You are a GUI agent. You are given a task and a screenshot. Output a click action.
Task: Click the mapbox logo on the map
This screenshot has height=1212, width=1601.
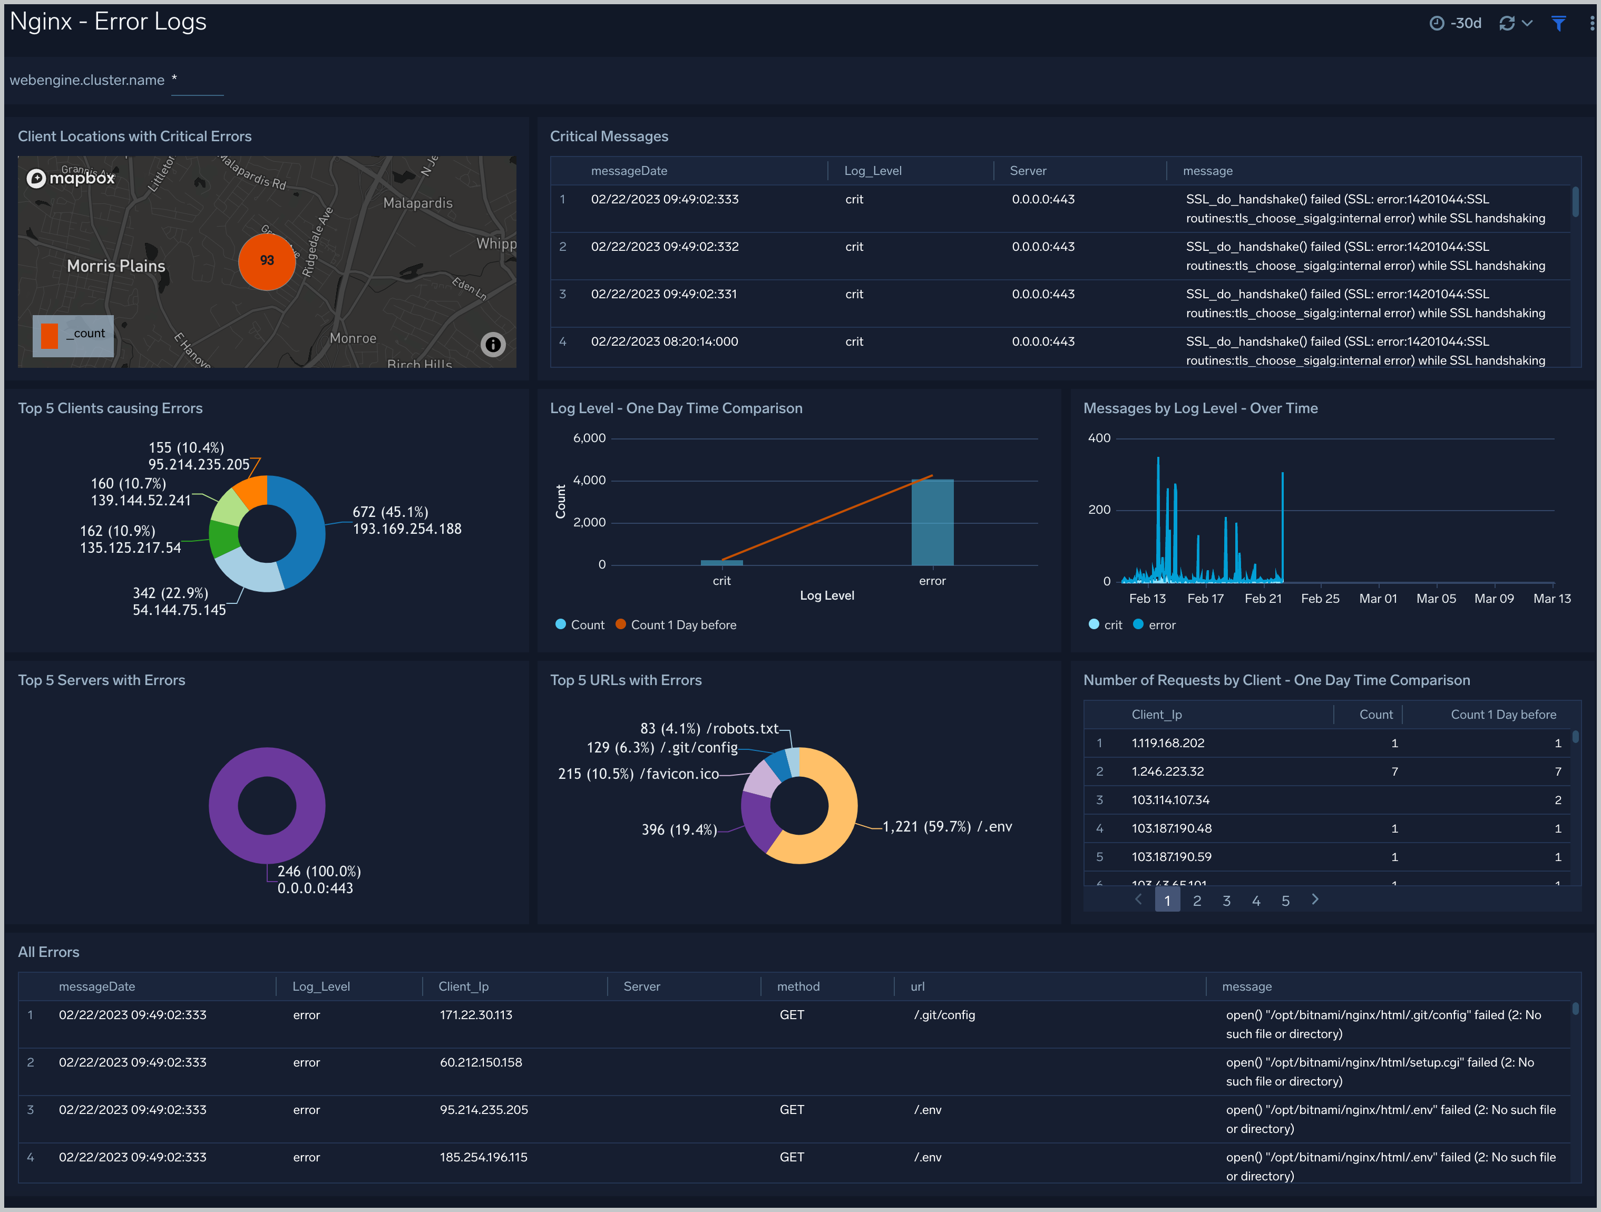[x=70, y=178]
